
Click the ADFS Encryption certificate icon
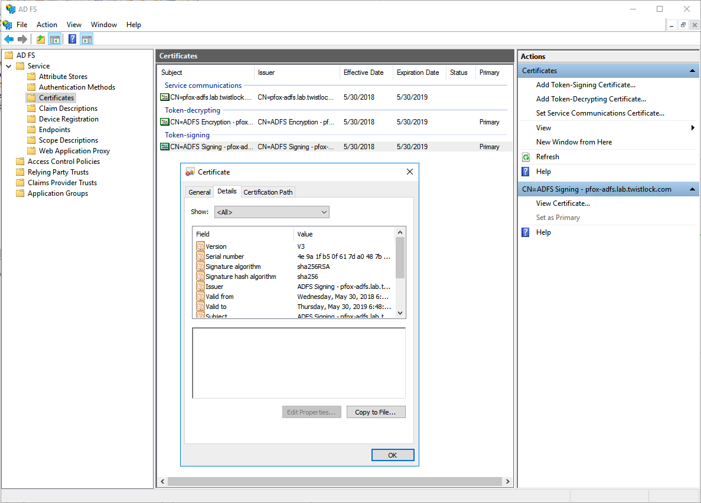click(x=165, y=122)
